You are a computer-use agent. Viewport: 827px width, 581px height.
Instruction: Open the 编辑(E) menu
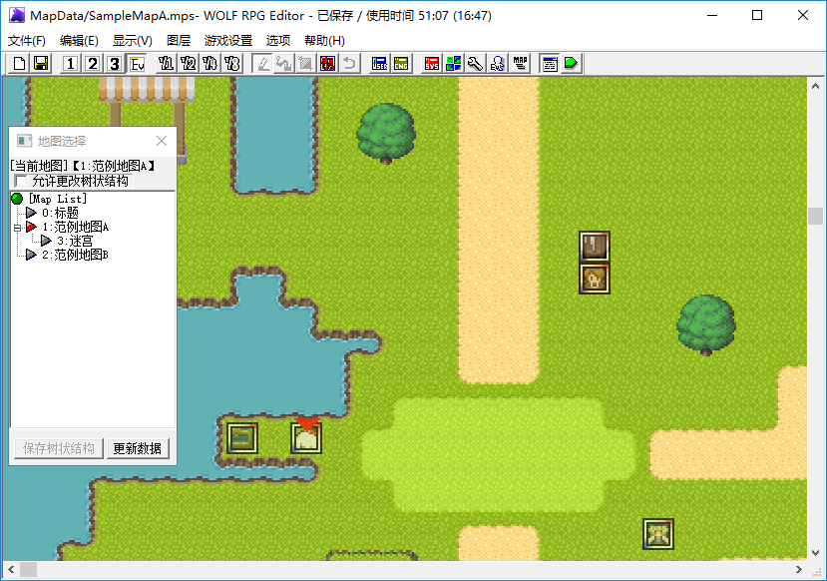79,41
